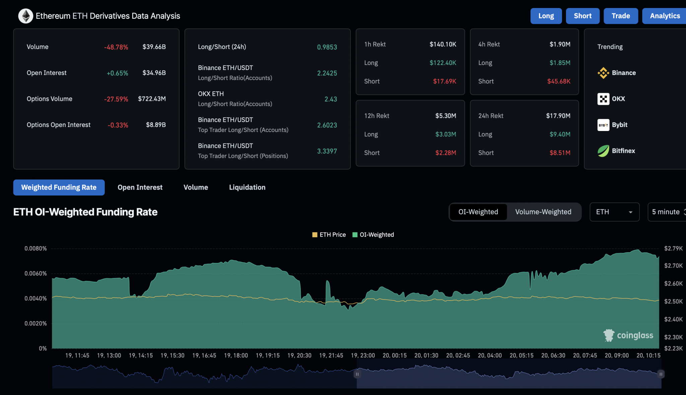Click the OKX name in Trending

pyautogui.click(x=618, y=99)
